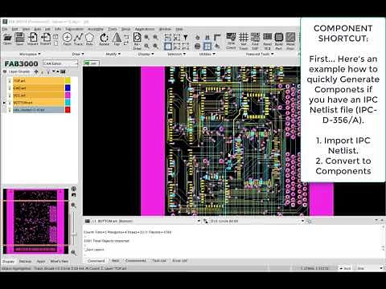The height and width of the screenshot is (289, 386).
Task: Expand the Display ribbon group
Action: 146,54
